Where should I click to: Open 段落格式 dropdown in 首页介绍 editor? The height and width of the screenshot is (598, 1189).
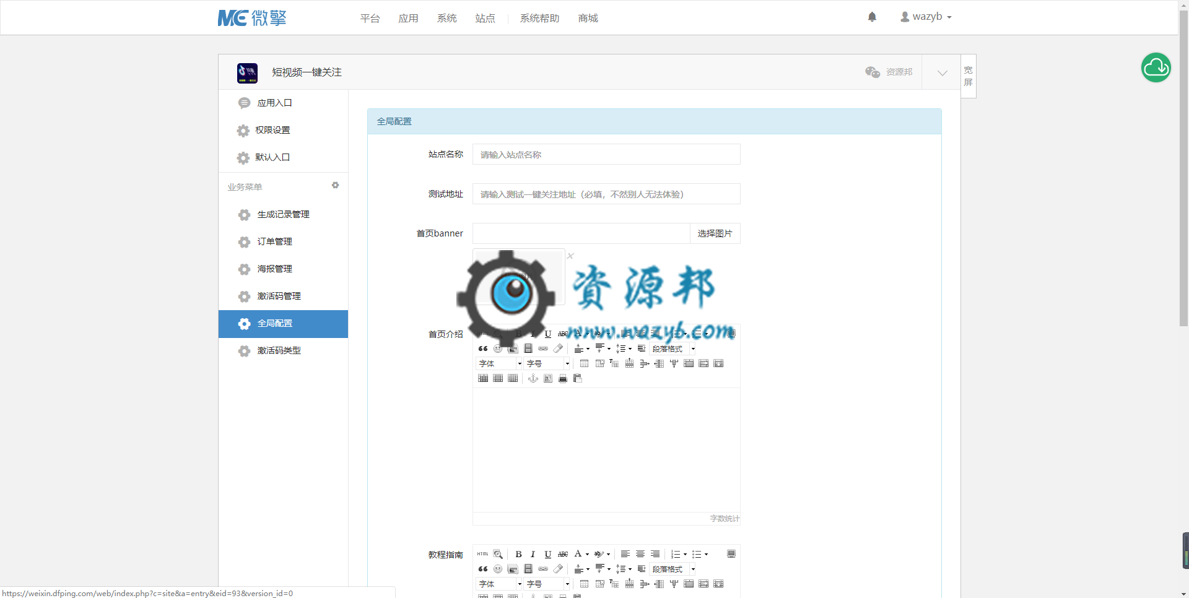point(673,349)
